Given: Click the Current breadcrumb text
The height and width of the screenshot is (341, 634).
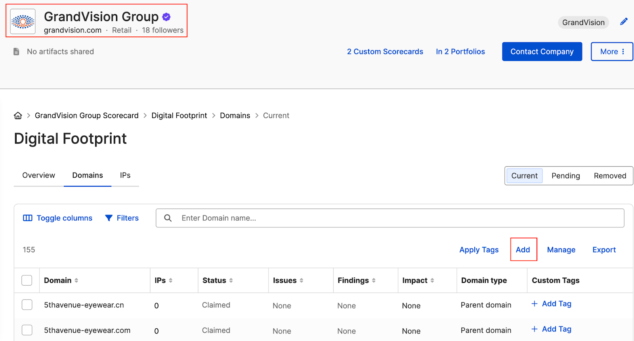Looking at the screenshot, I should coord(276,116).
